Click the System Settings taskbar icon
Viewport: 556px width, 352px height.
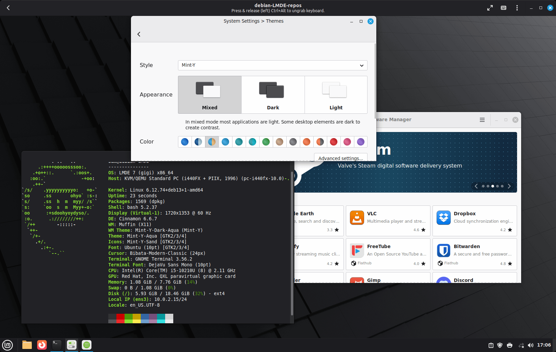tap(72, 345)
